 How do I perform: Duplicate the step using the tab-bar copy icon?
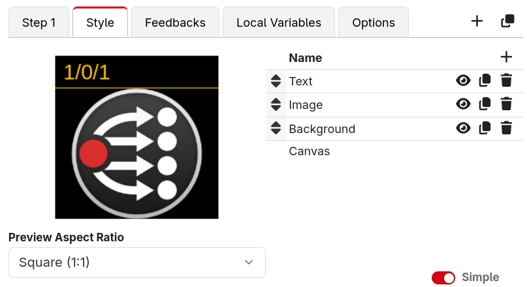[507, 21]
